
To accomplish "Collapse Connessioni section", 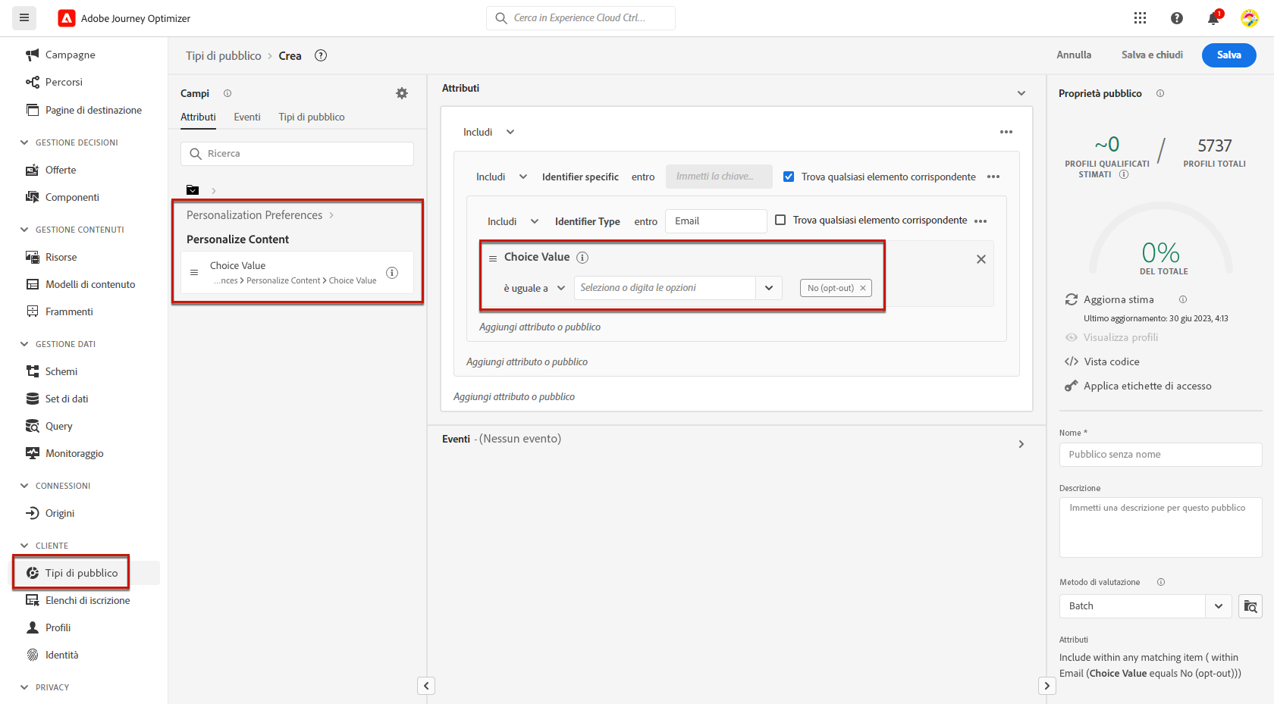I will pos(24,486).
